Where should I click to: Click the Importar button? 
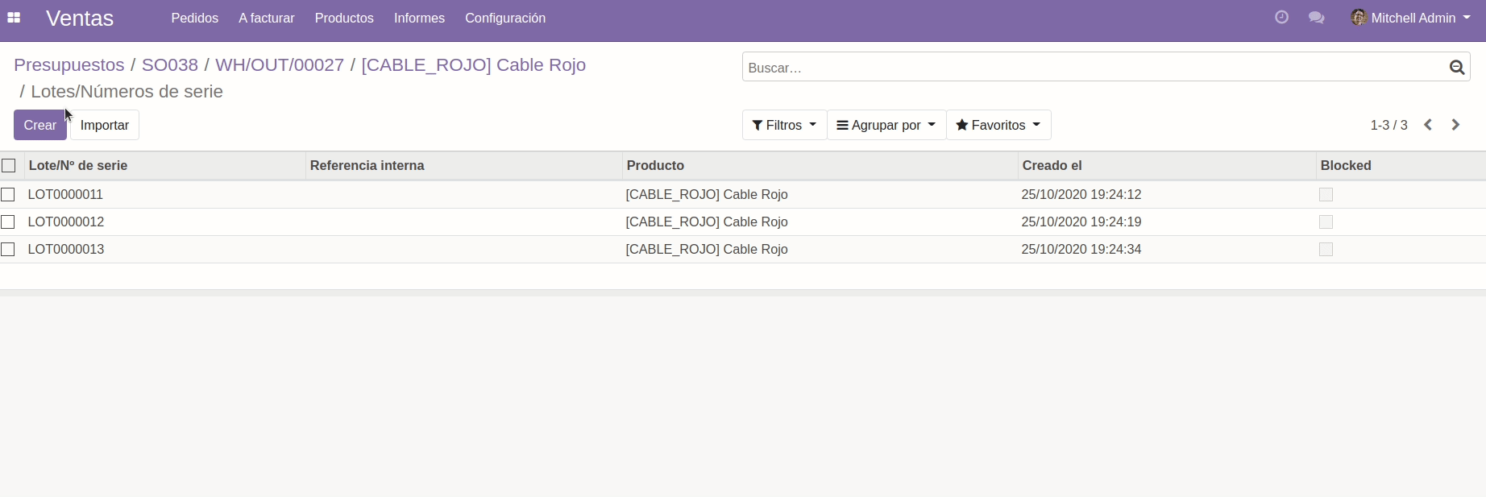[105, 125]
